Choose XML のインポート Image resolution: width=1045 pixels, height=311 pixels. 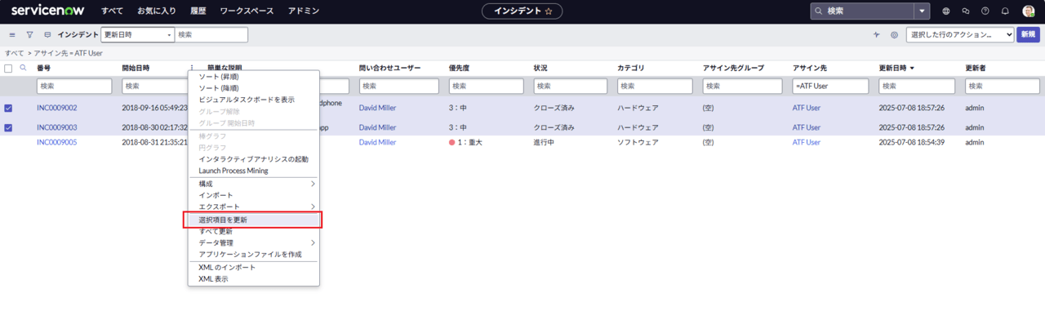pyautogui.click(x=254, y=268)
